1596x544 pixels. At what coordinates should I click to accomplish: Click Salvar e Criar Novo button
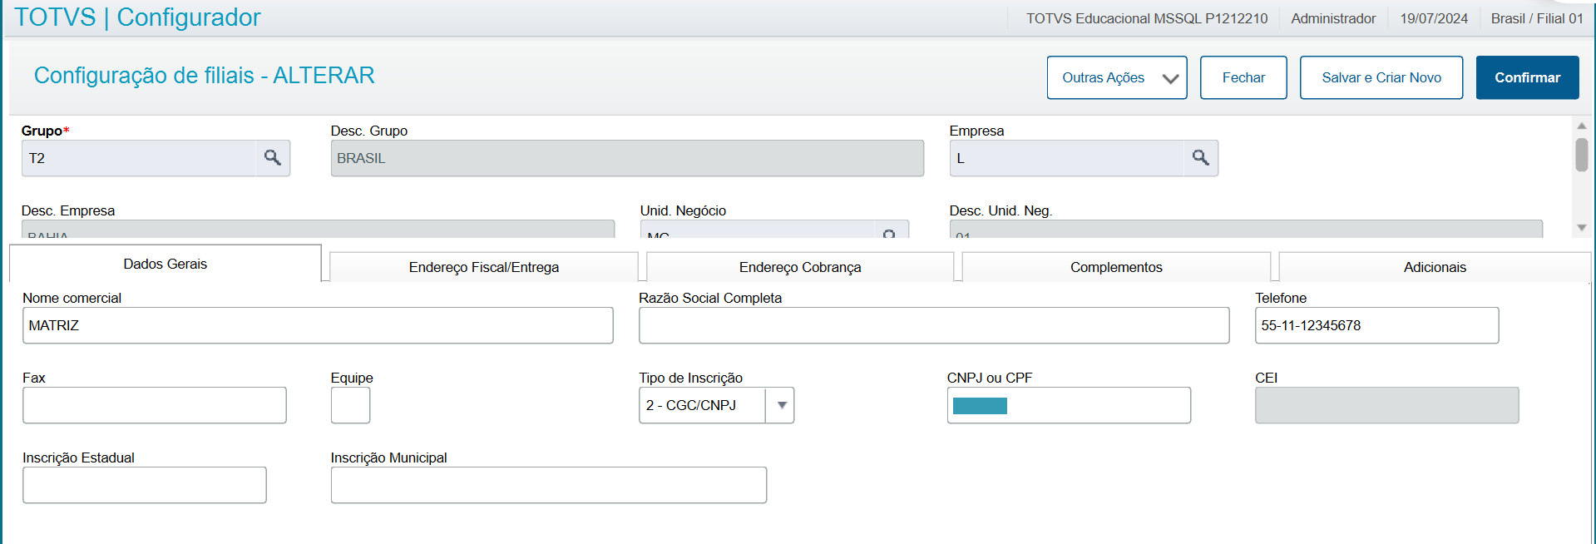(1381, 77)
